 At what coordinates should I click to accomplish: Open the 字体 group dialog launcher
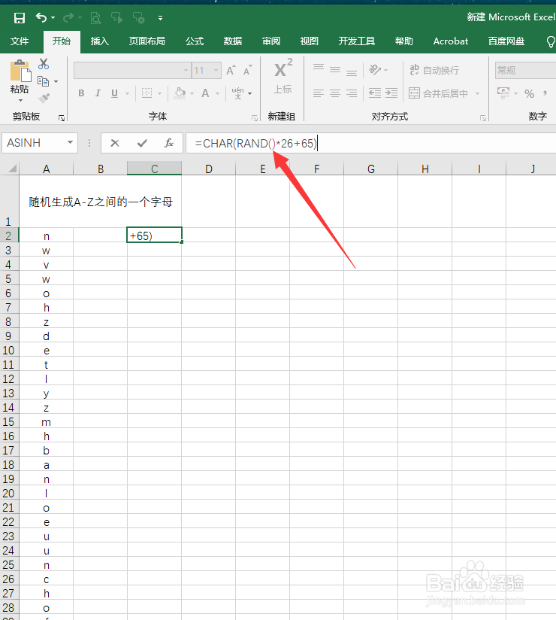[x=255, y=118]
